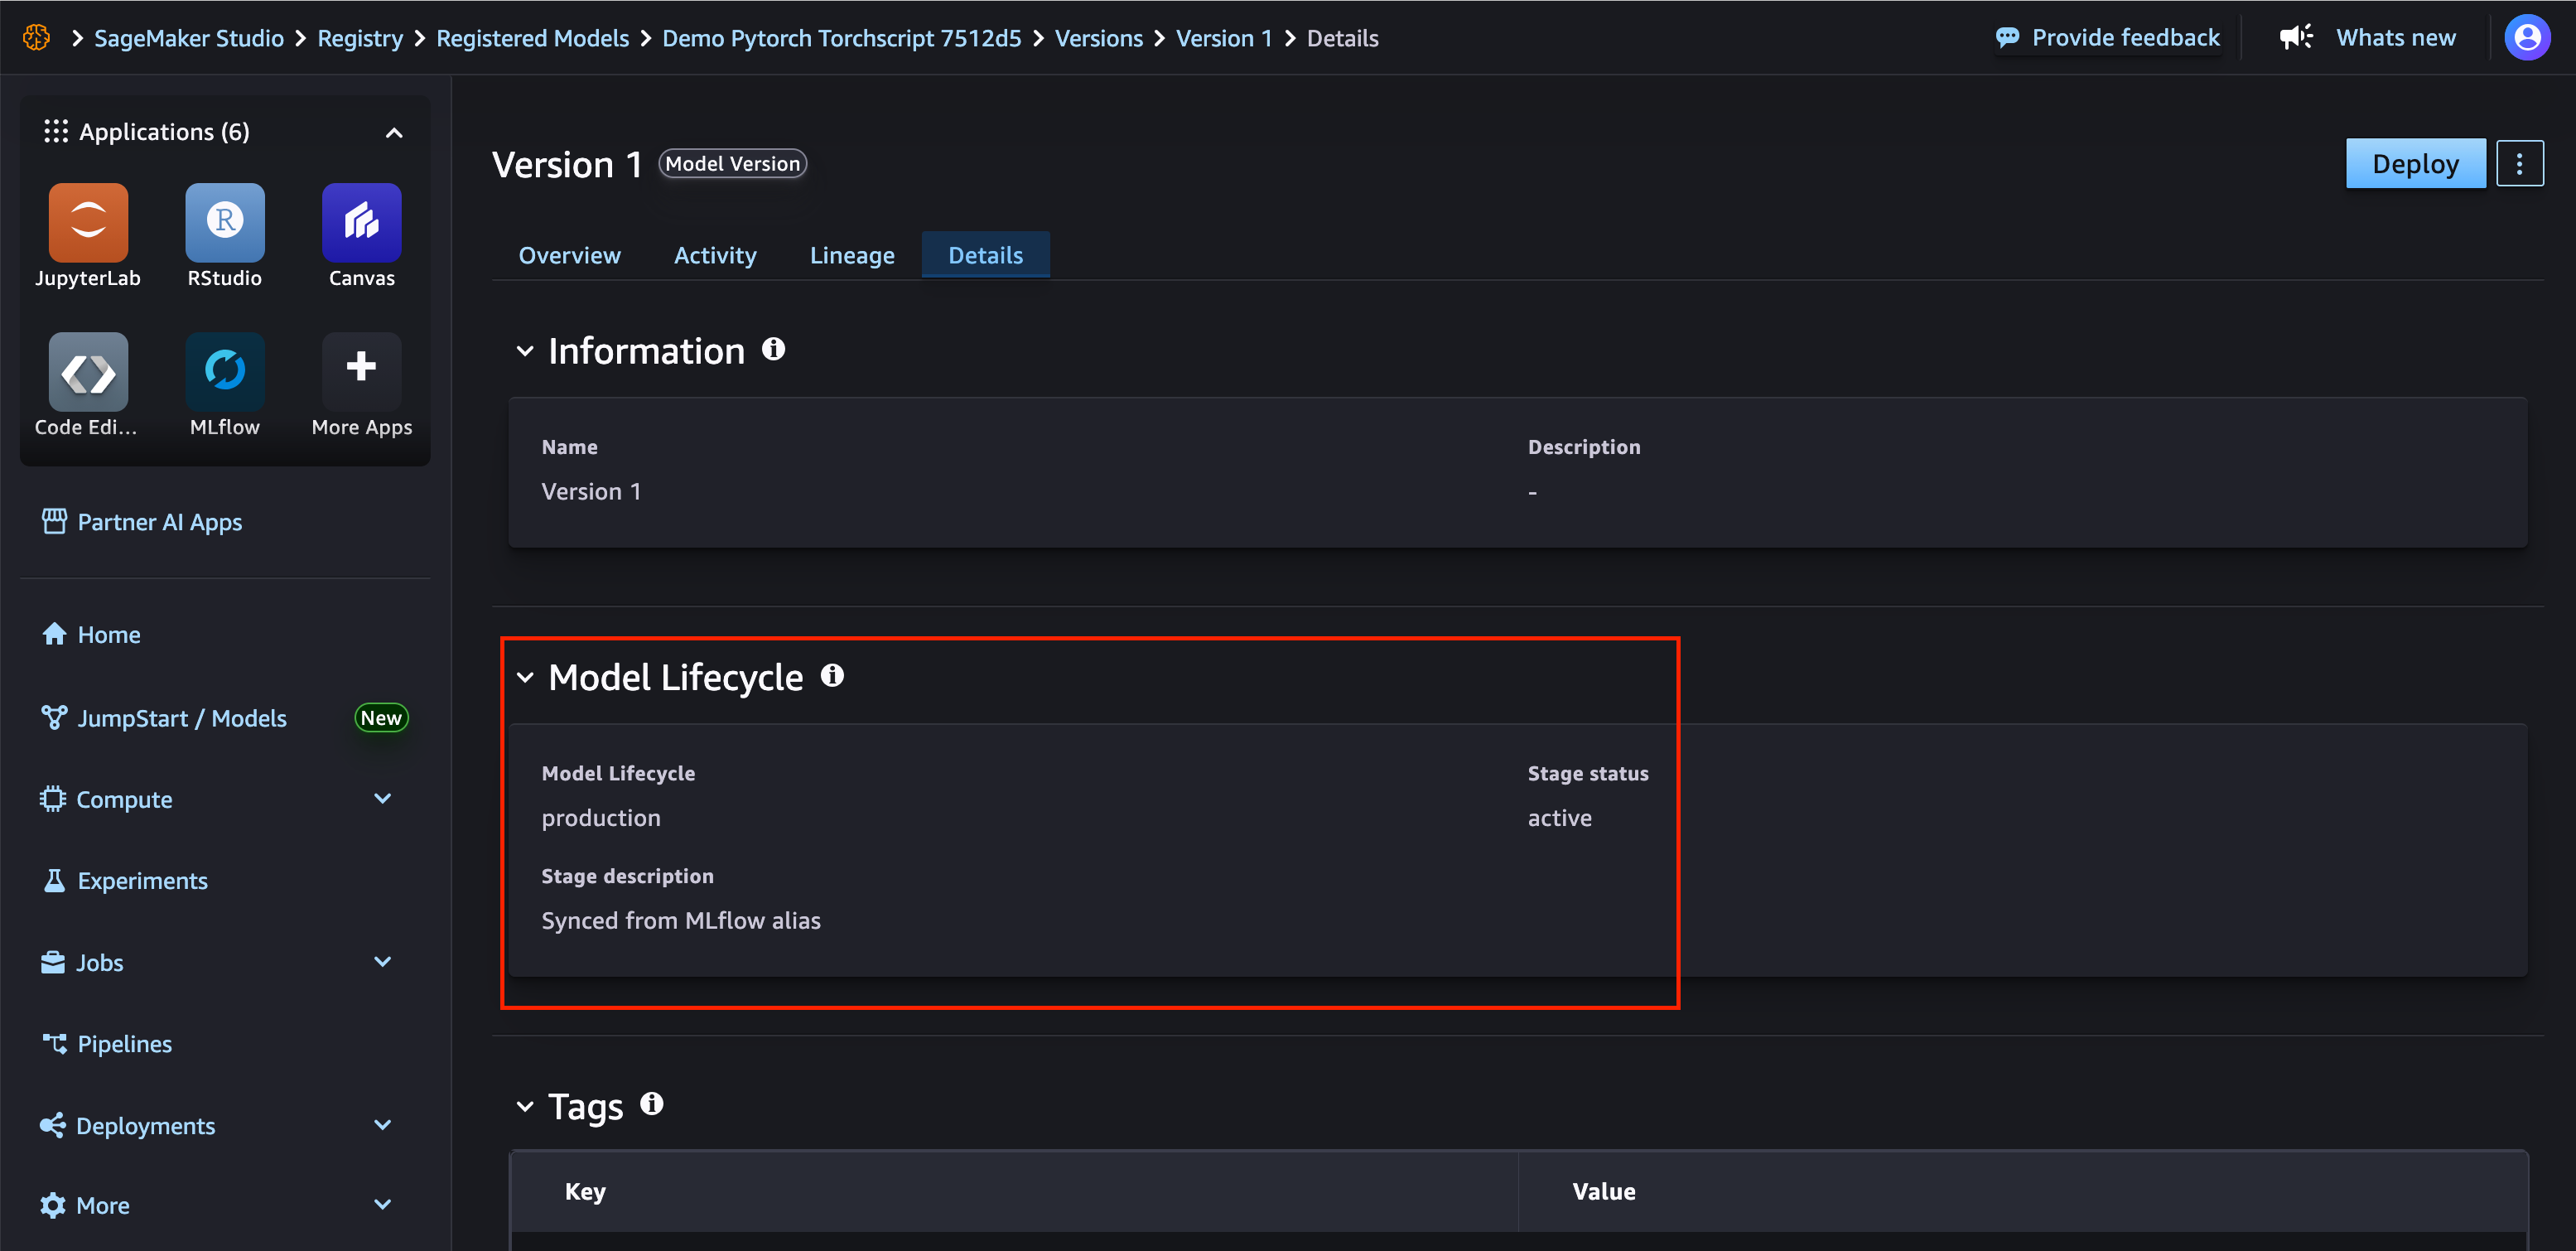Select 'Synced from MLflow alias' text
2576x1251 pixels.
tap(681, 920)
